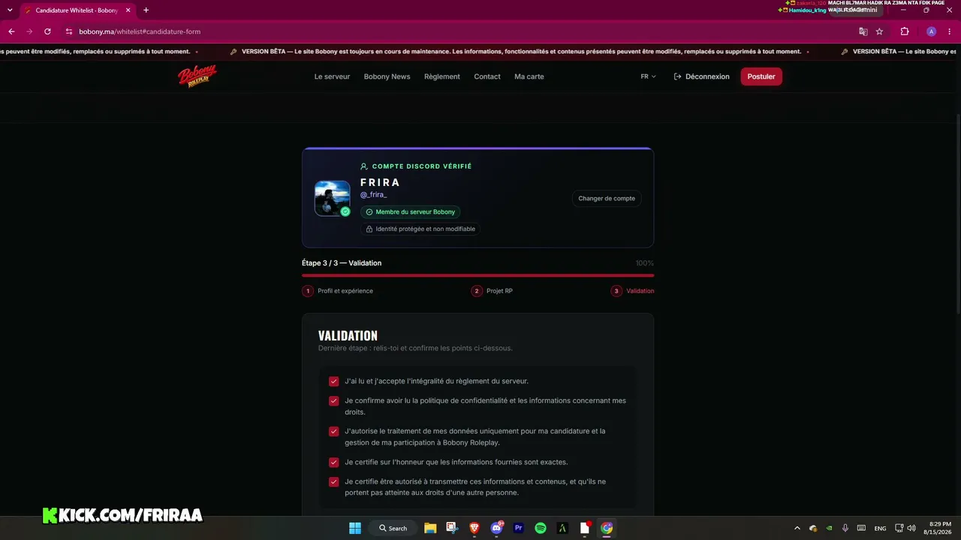This screenshot has height=540, width=961.
Task: Open the tab search dropdown arrow
Action: click(10, 10)
